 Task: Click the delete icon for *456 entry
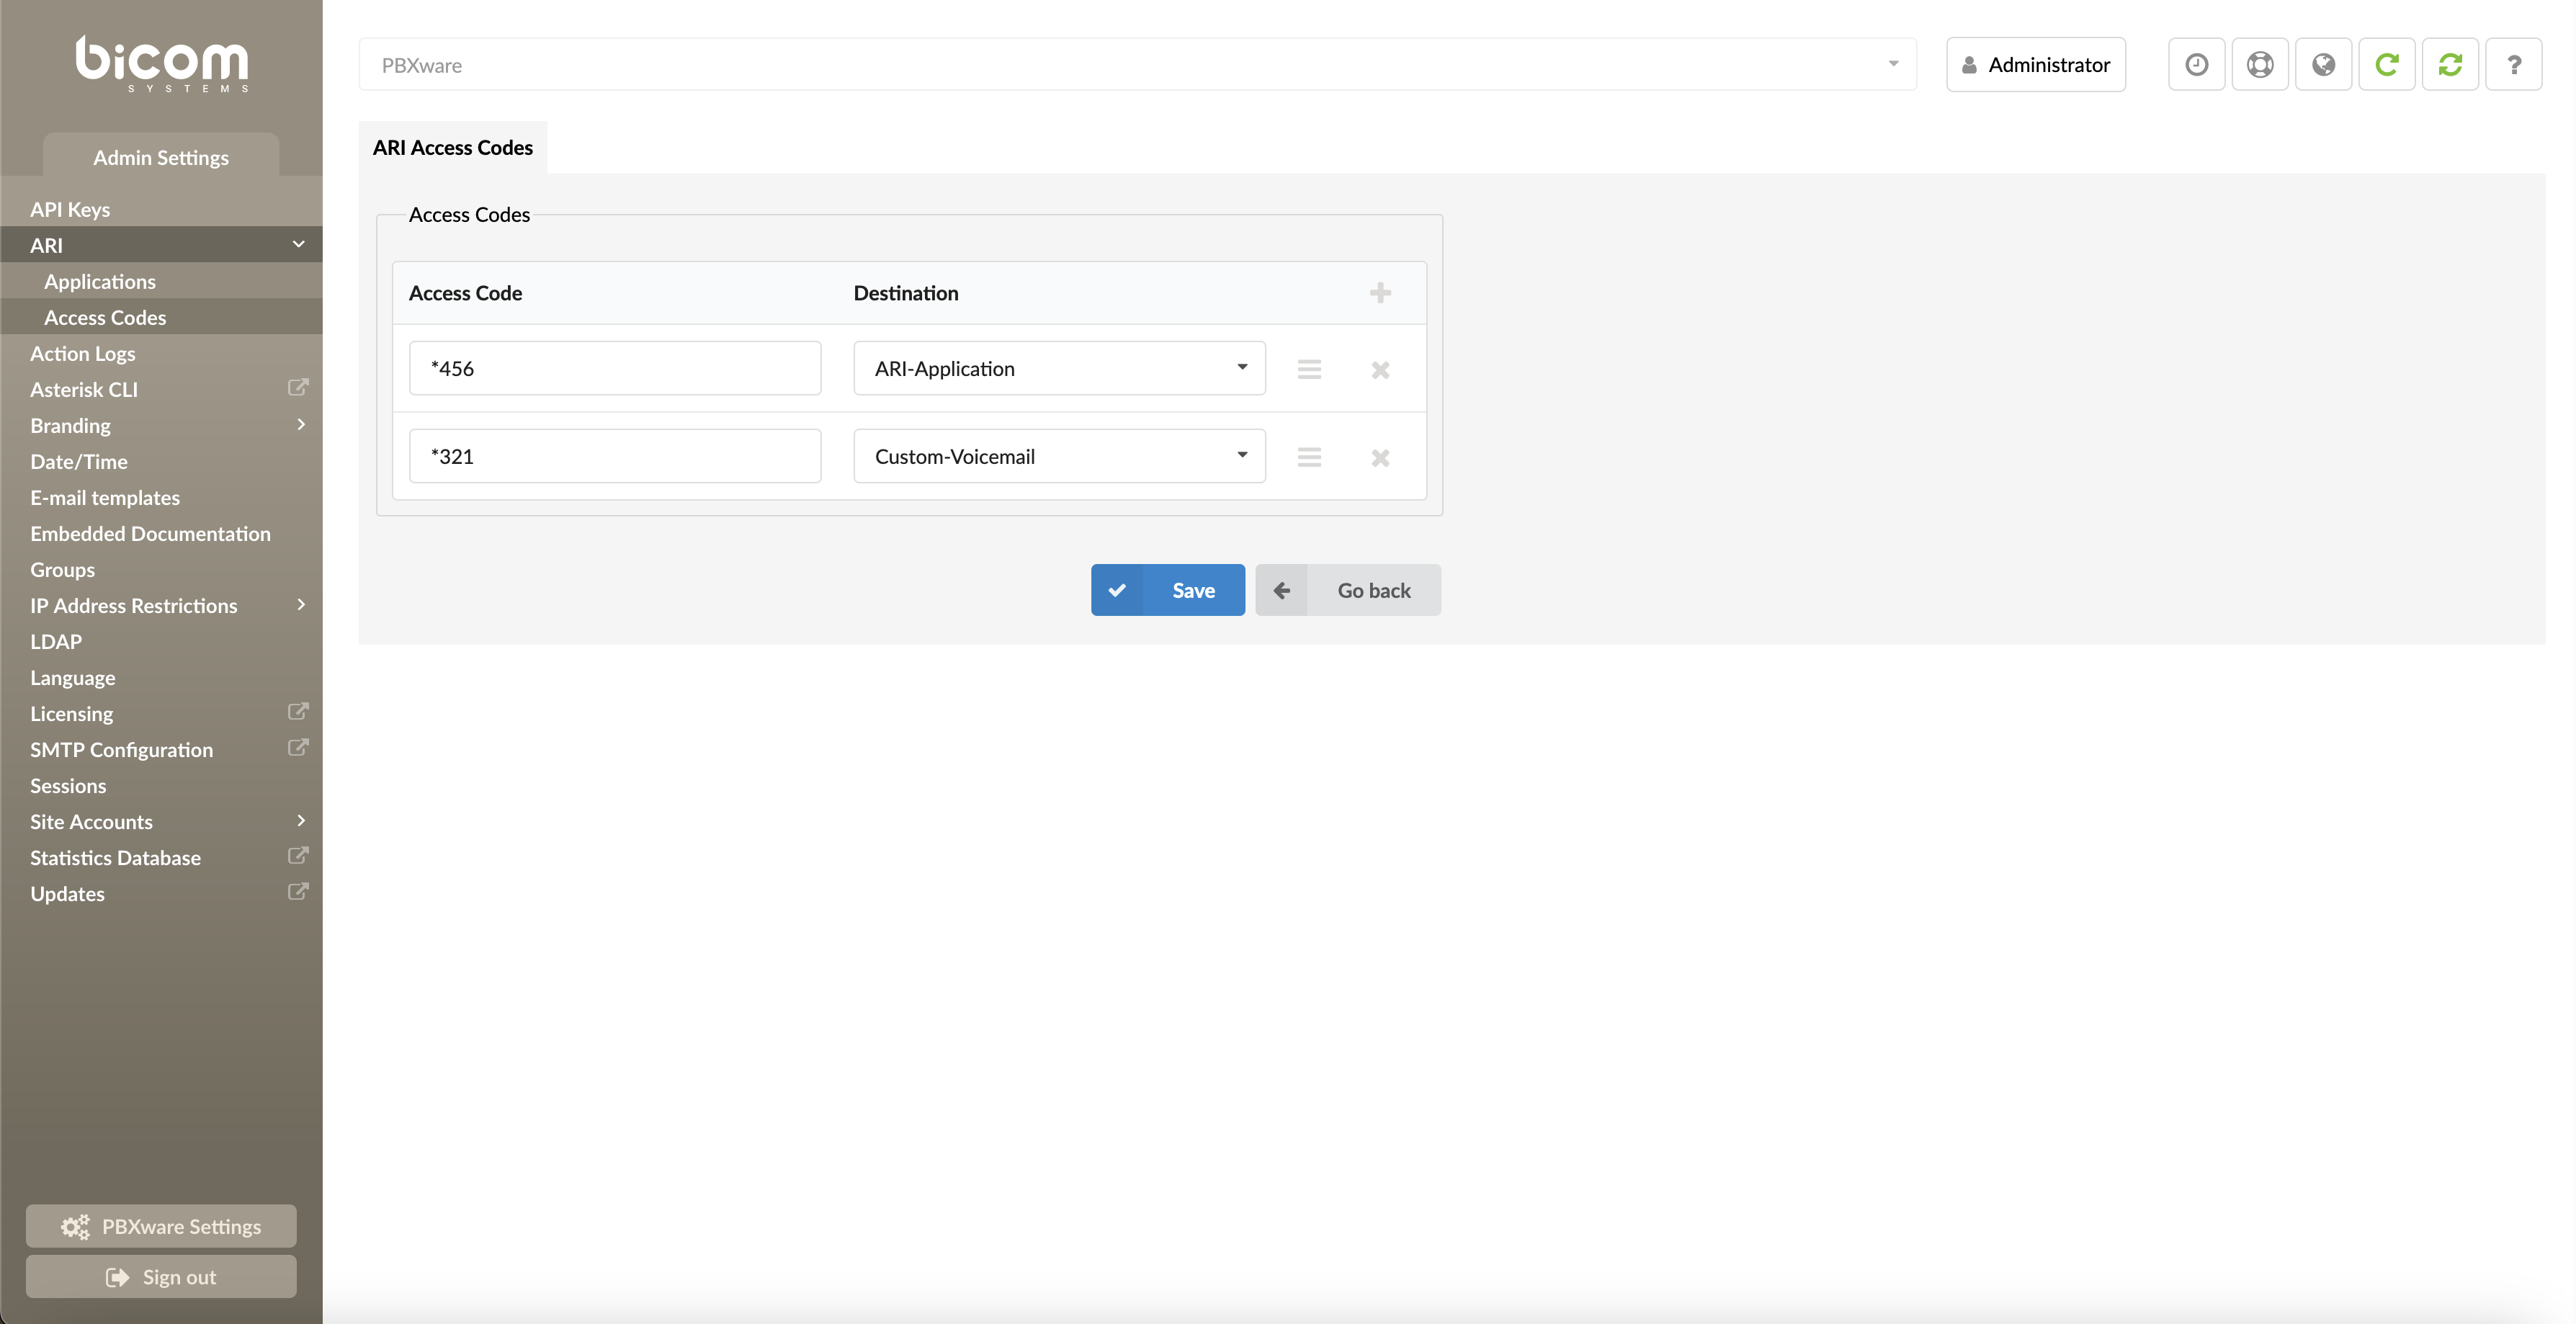(x=1379, y=370)
